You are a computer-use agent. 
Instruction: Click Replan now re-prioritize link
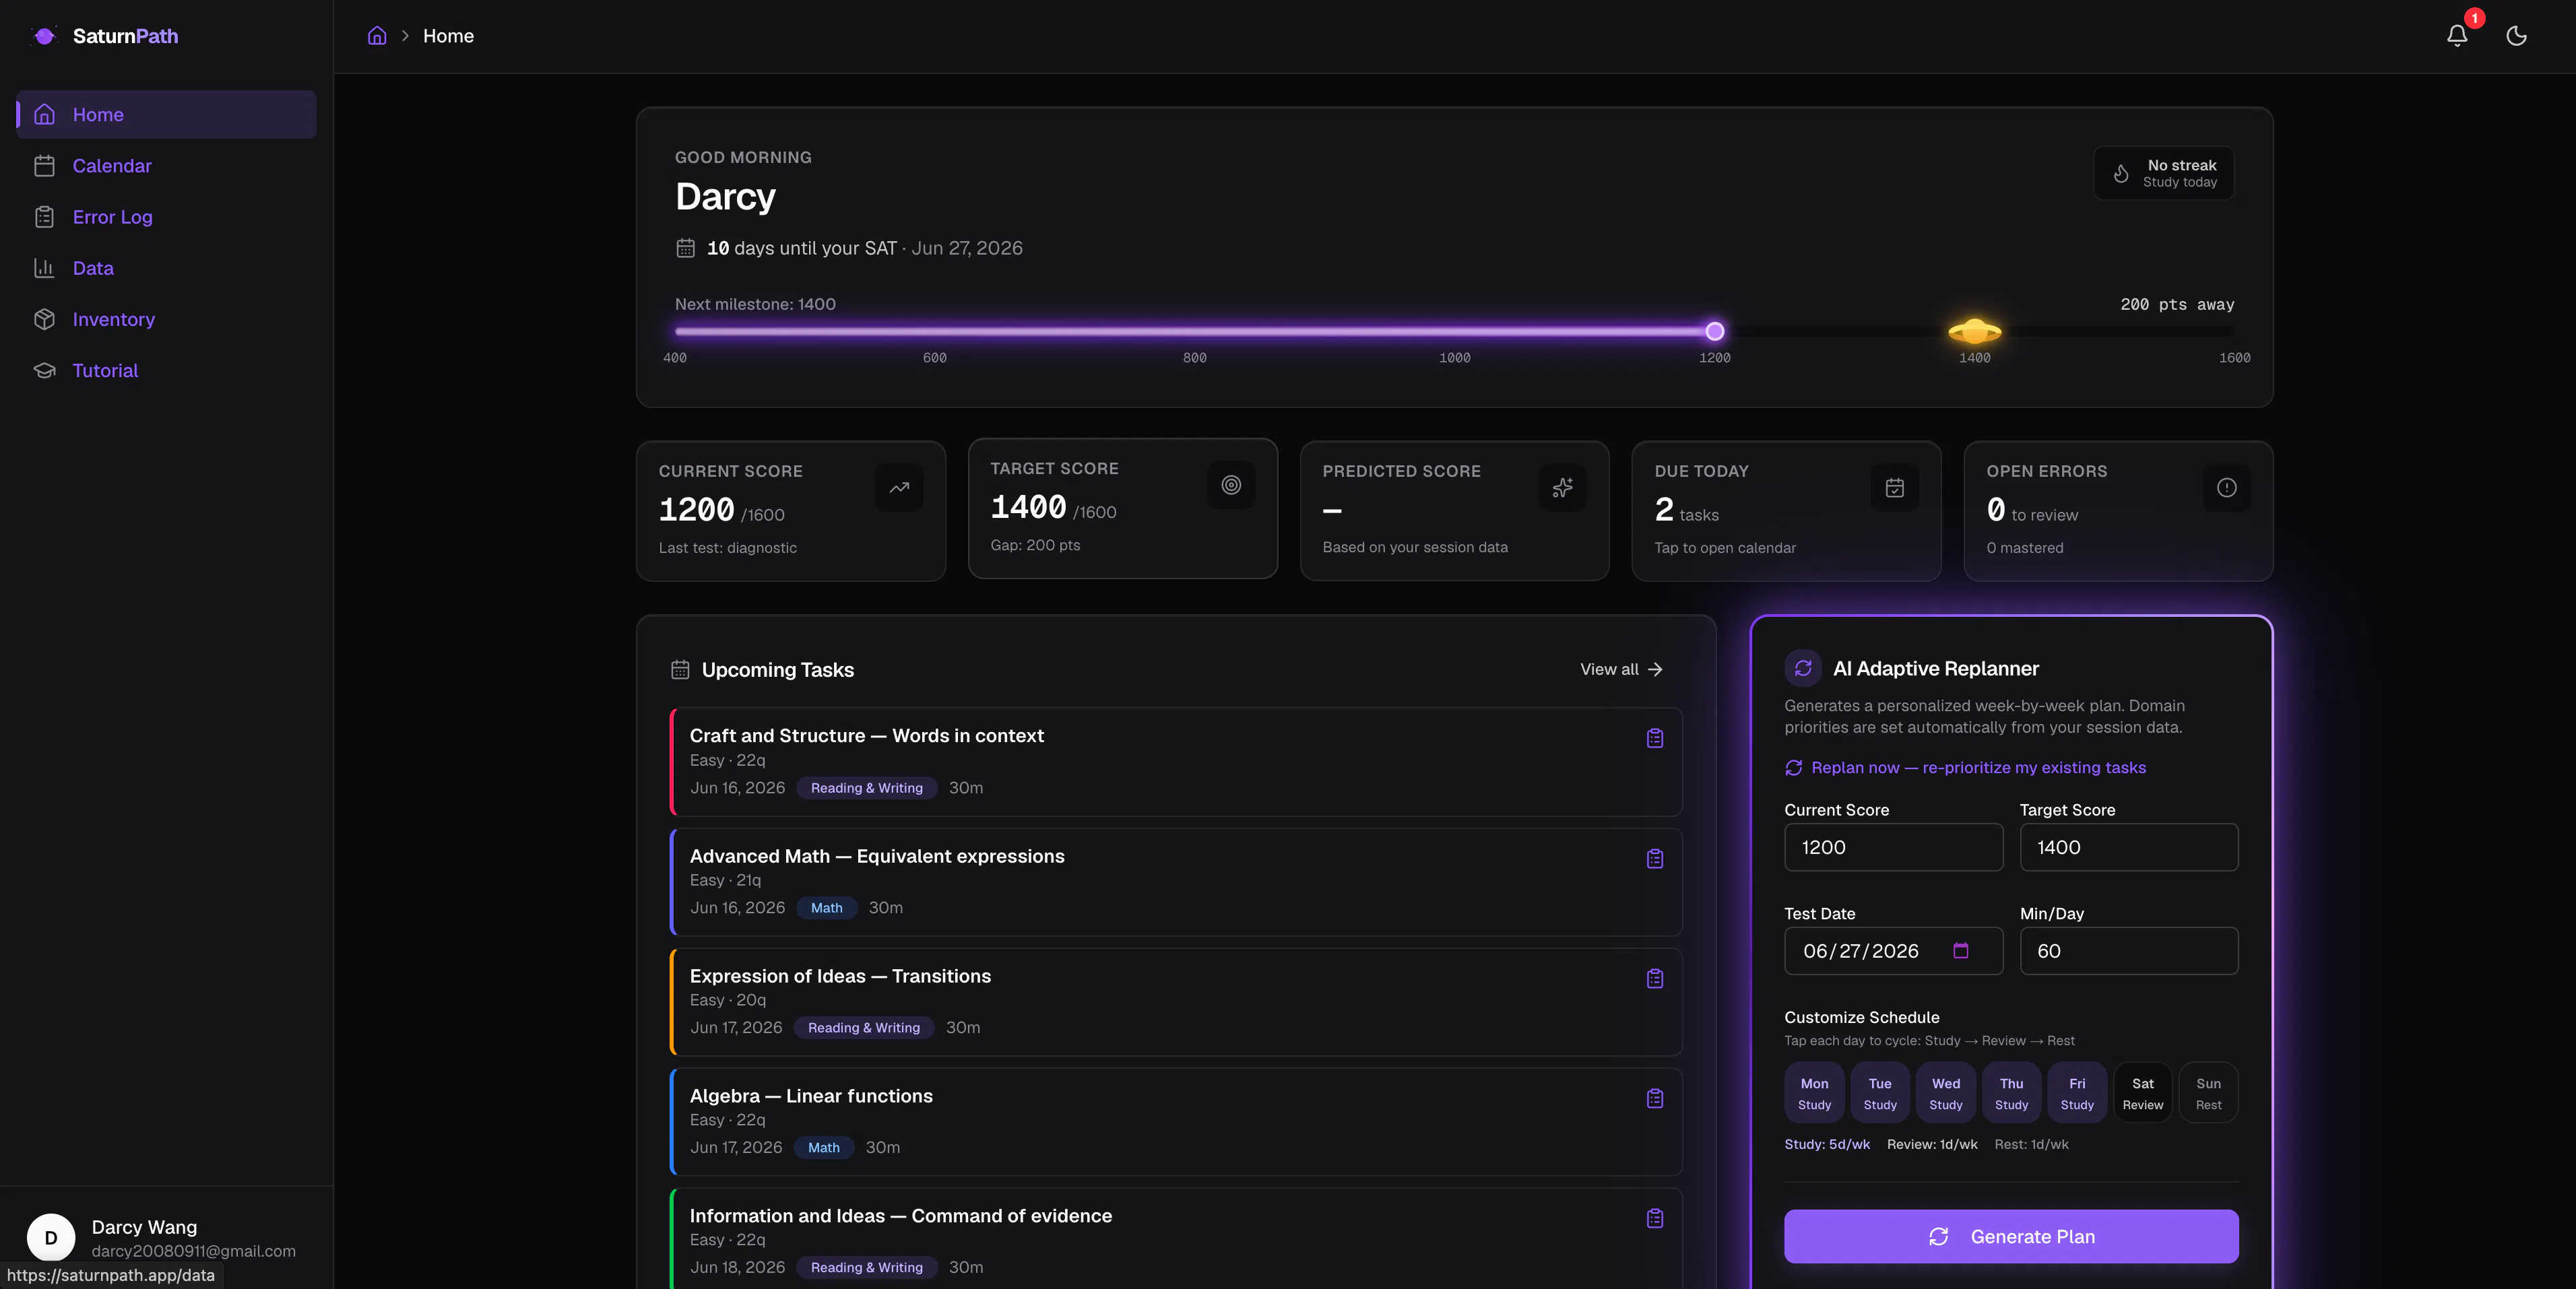(x=1965, y=768)
